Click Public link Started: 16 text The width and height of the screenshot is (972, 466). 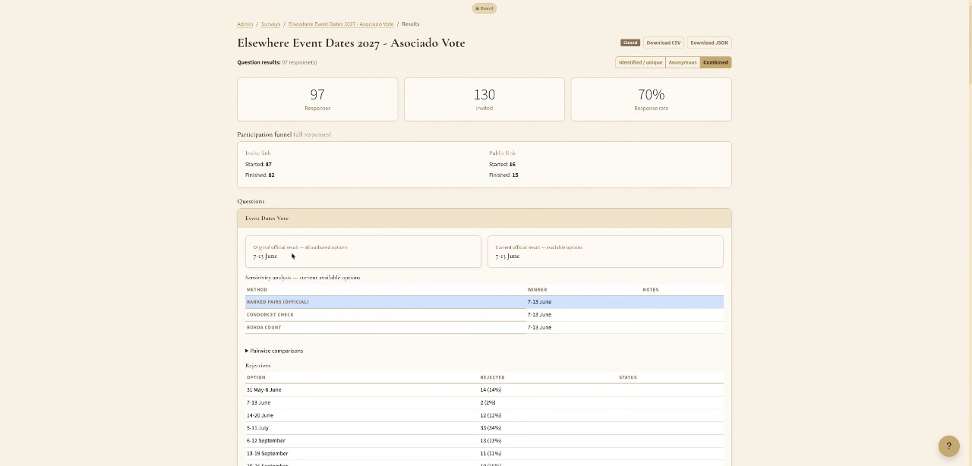(502, 164)
